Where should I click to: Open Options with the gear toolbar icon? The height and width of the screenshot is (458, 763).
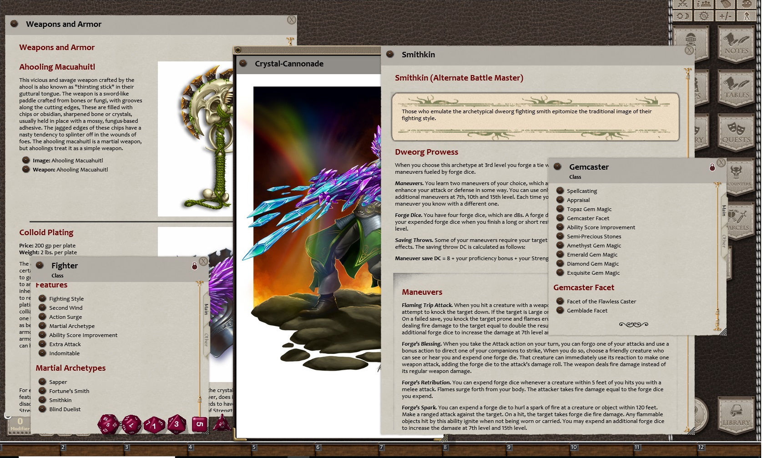[703, 16]
